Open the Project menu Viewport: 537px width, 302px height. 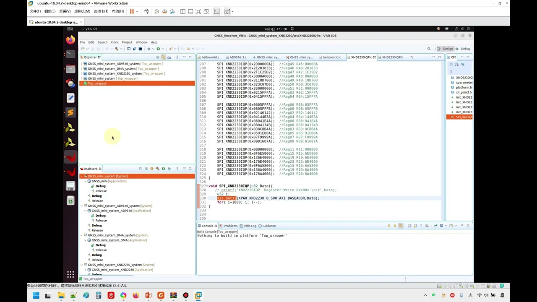[x=127, y=42]
